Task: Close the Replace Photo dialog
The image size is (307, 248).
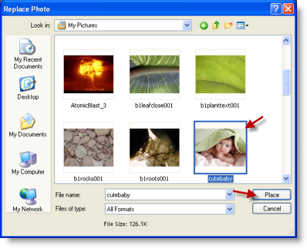Action: (x=288, y=9)
